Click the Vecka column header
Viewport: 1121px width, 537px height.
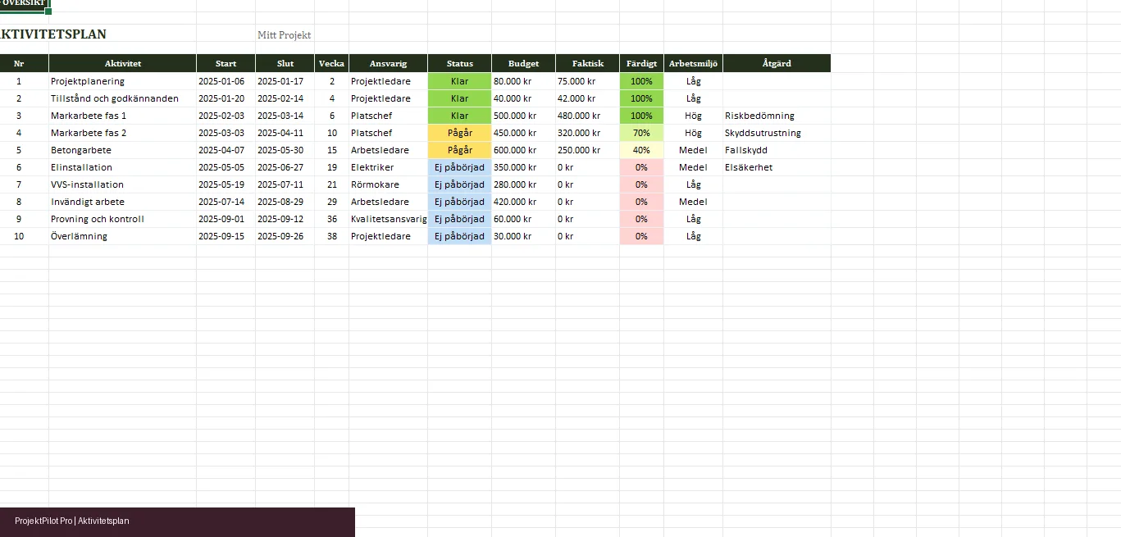tap(332, 63)
